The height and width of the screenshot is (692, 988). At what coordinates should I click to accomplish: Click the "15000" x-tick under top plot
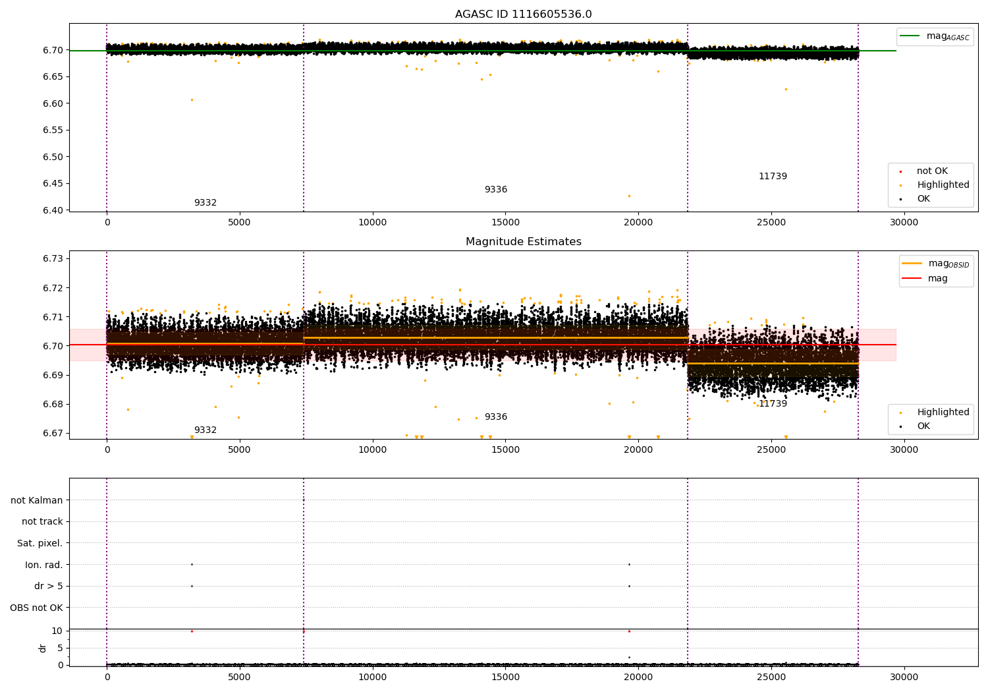505,223
